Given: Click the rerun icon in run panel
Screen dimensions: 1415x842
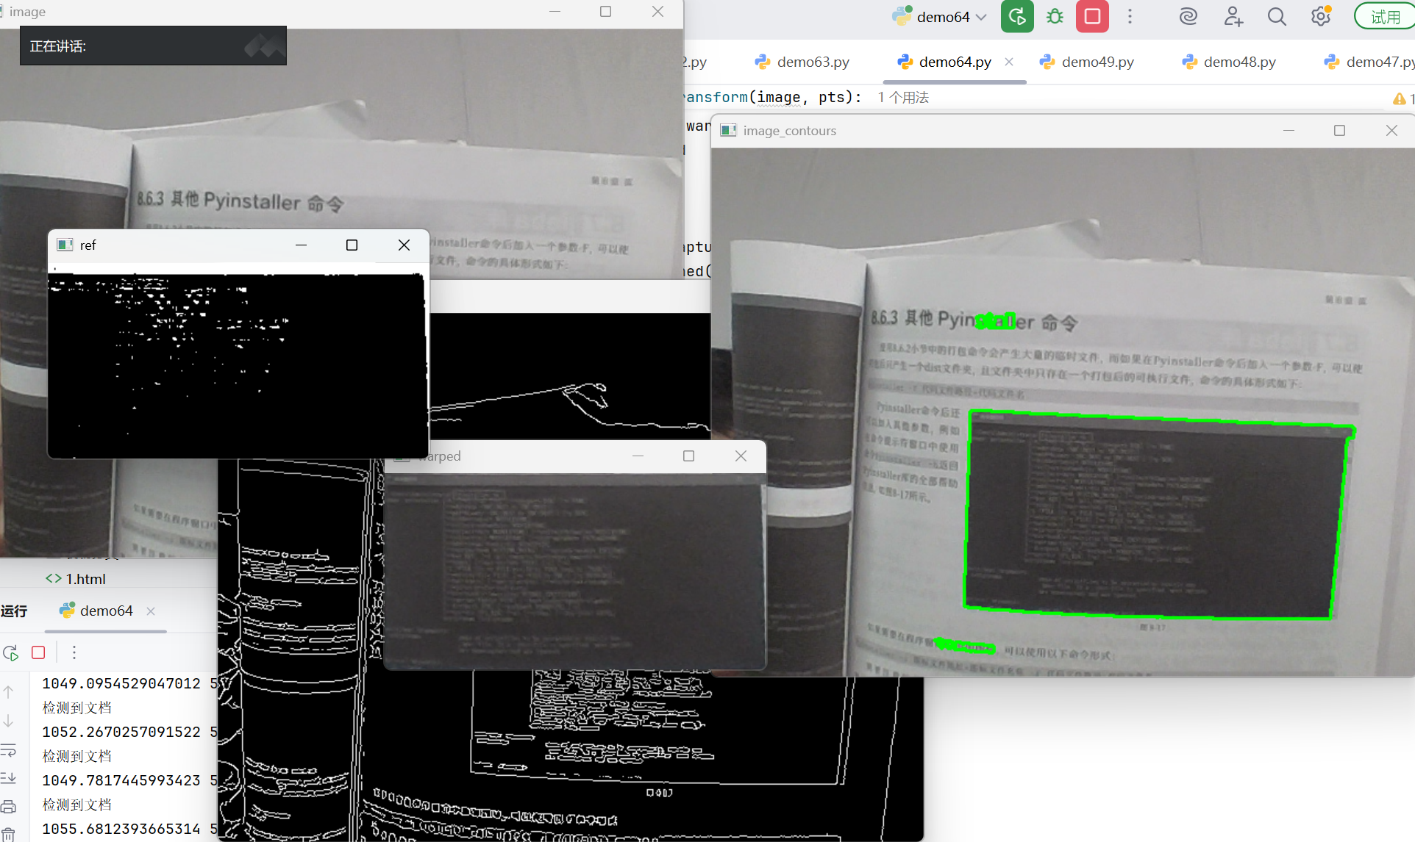Looking at the screenshot, I should point(11,652).
